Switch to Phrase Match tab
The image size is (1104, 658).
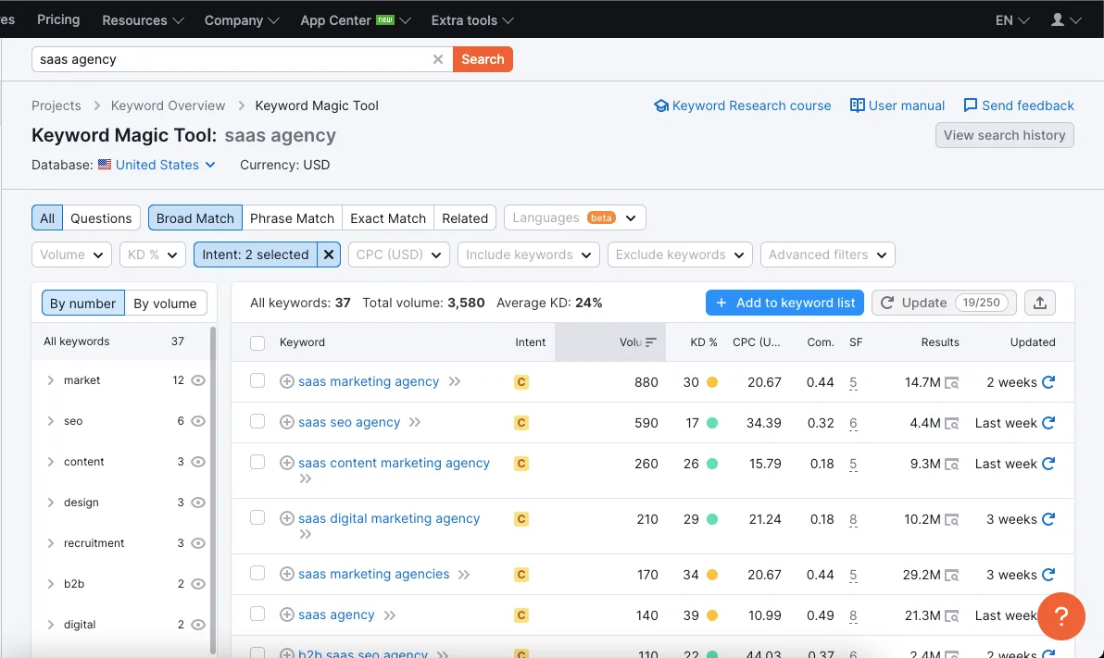pyautogui.click(x=292, y=218)
